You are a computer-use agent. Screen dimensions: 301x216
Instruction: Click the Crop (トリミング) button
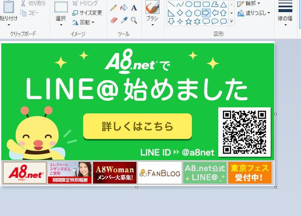click(85, 3)
